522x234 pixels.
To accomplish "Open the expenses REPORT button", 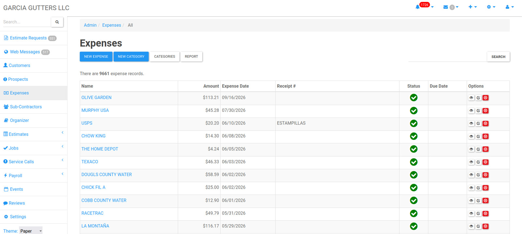I will tap(192, 56).
